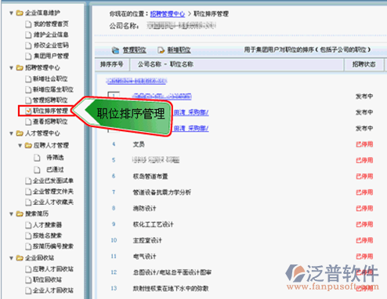Click the 管理职位 link in the toolbar
Screen dimensions: 387x299
tap(135, 50)
